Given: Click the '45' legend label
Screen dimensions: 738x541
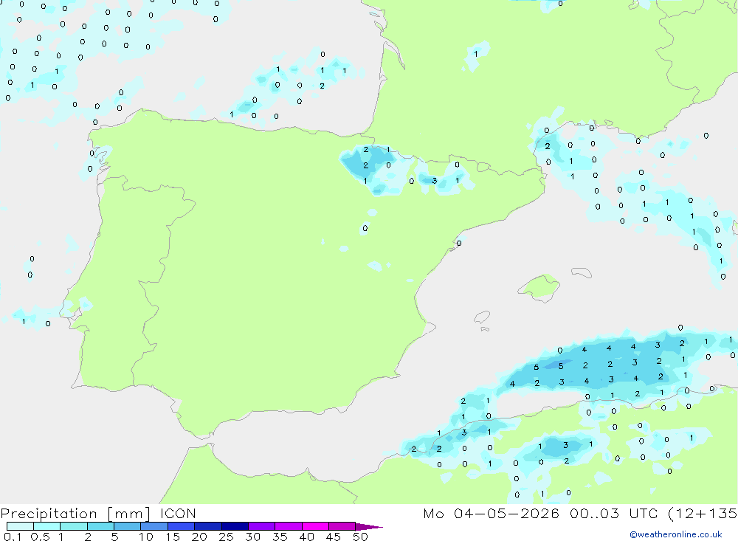Looking at the screenshot, I should tap(334, 537).
